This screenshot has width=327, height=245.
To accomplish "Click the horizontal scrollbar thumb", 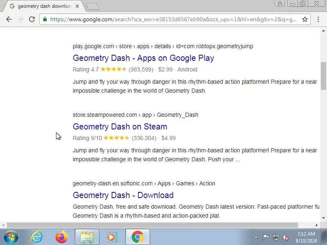I will pos(152,225).
